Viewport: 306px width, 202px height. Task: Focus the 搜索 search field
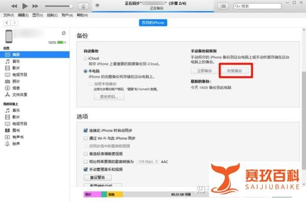(258, 6)
